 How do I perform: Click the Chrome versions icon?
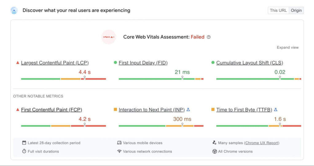pyautogui.click(x=214, y=151)
